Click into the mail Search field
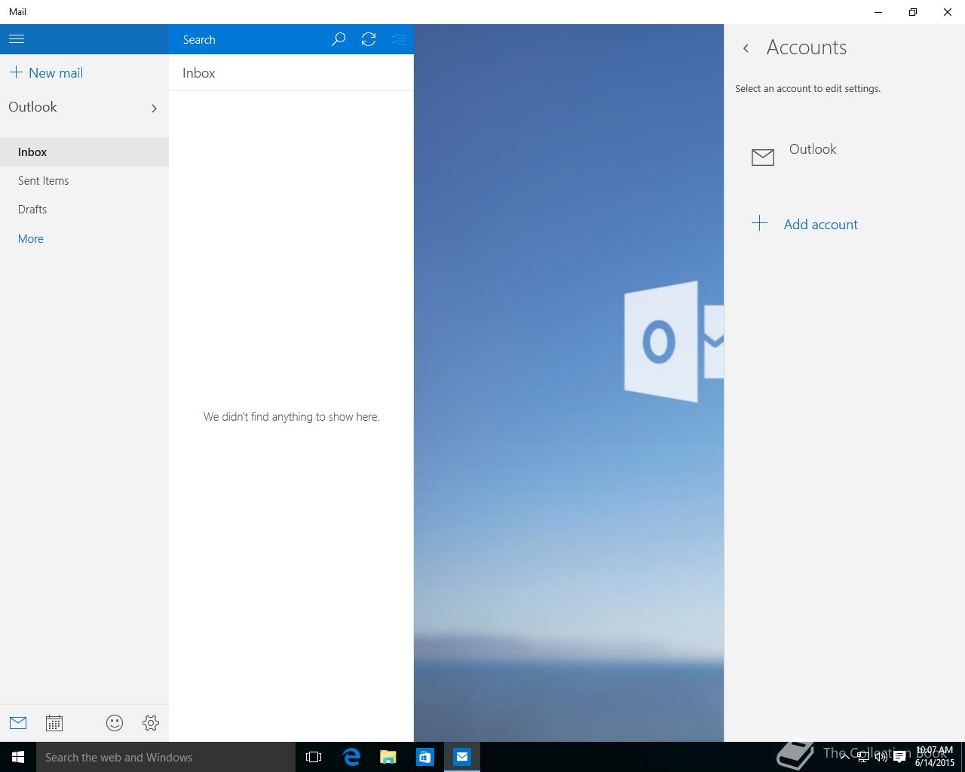This screenshot has height=772, width=965. coord(249,39)
